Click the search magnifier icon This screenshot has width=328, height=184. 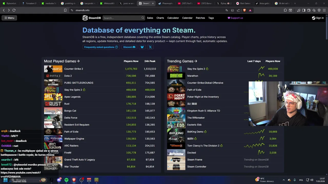[x=143, y=18]
